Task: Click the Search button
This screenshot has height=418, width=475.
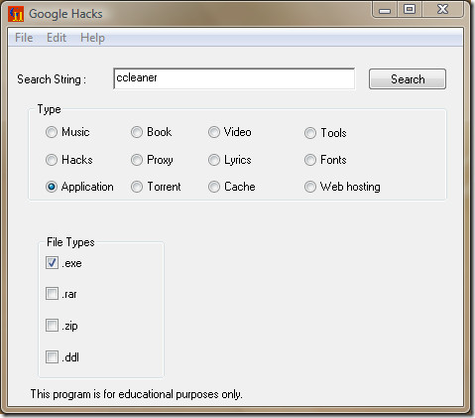Action: click(408, 79)
